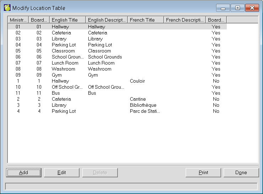Sort by the English Title column header

[x=67, y=20]
